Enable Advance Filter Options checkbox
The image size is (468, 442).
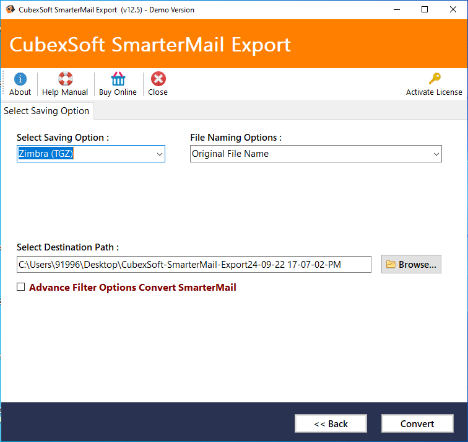20,287
